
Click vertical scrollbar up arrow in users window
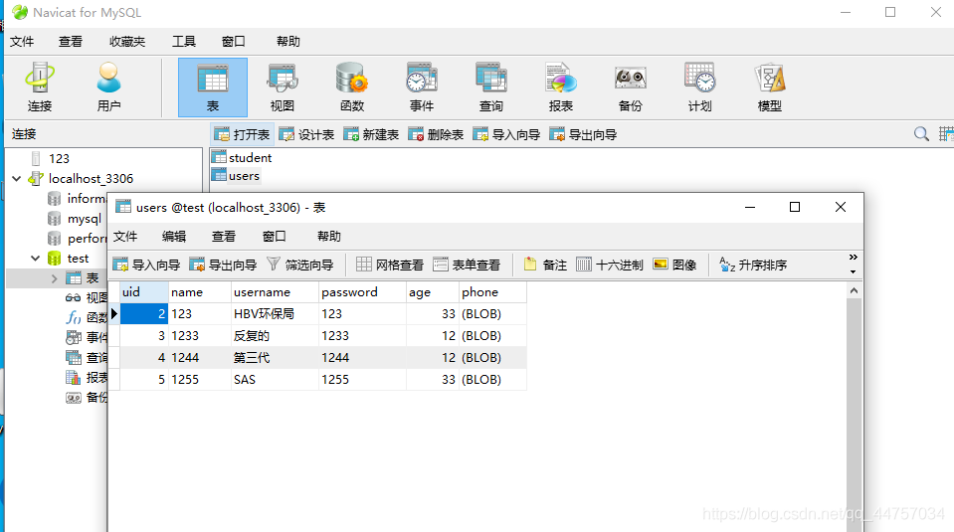click(x=854, y=290)
